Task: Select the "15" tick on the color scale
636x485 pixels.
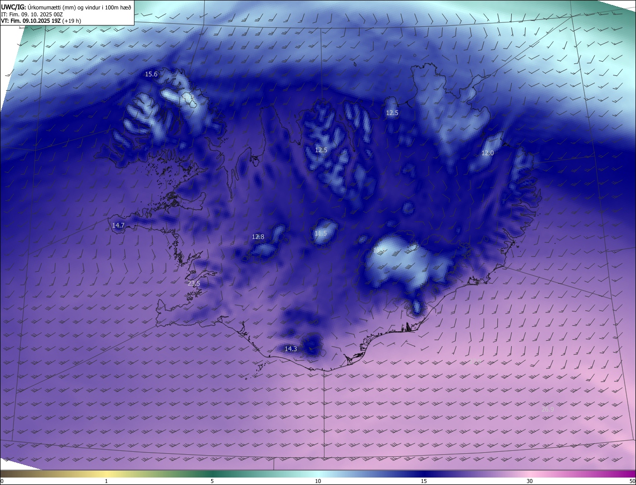Action: tap(424, 481)
